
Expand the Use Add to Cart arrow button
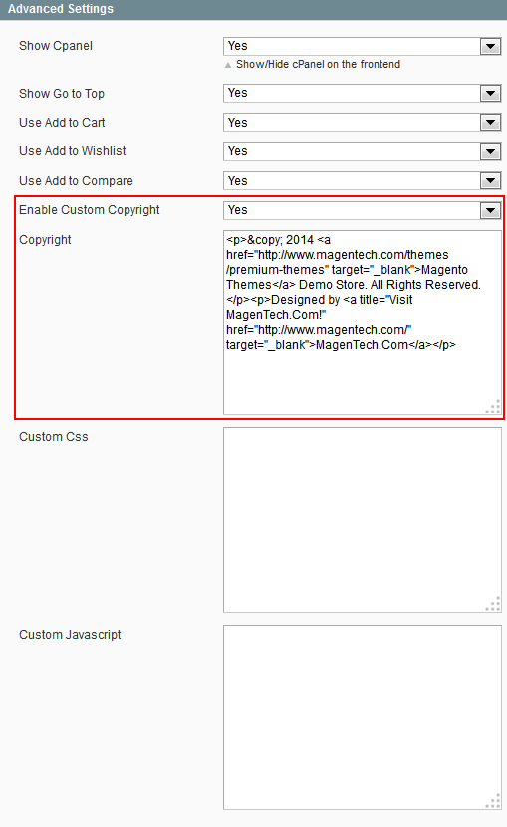[490, 123]
